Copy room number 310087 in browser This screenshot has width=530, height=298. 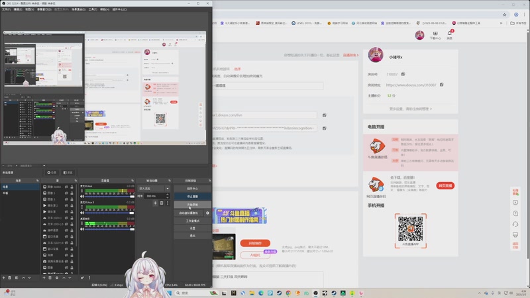point(403,74)
